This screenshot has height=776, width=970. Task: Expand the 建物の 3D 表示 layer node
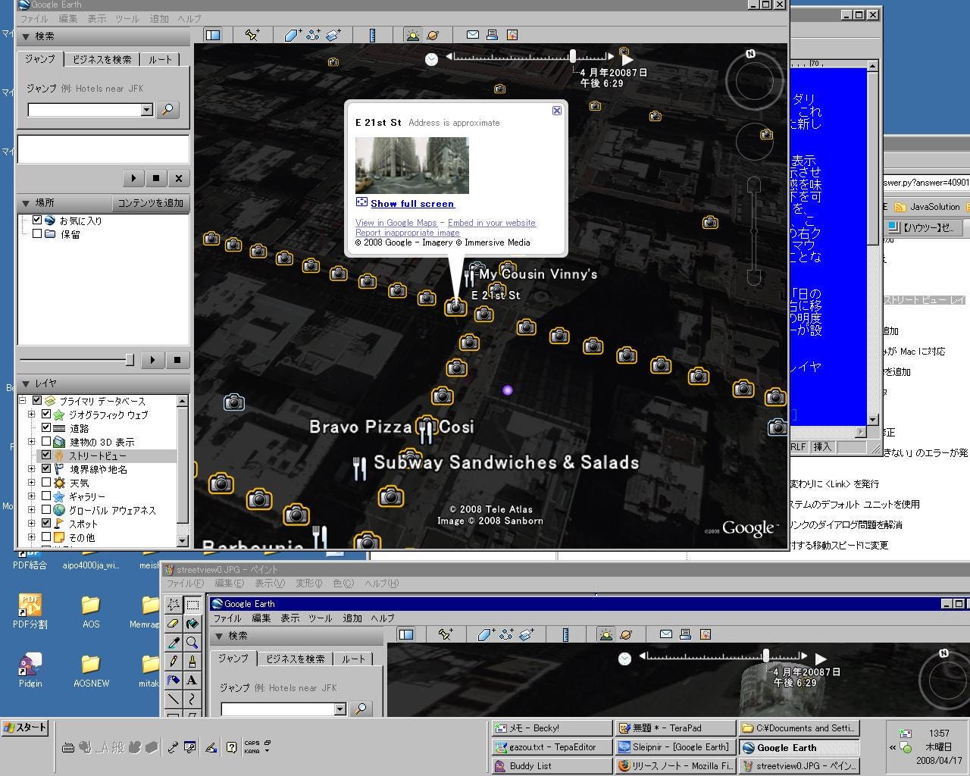[32, 442]
